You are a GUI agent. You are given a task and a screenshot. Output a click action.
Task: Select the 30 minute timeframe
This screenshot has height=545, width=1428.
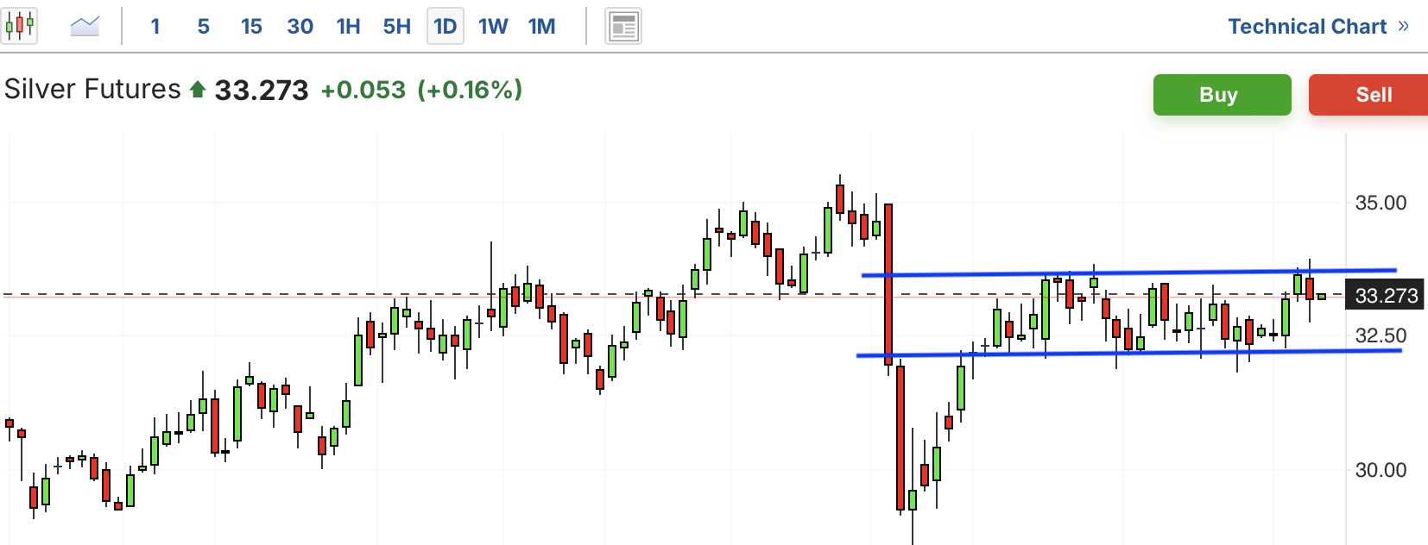coord(300,27)
